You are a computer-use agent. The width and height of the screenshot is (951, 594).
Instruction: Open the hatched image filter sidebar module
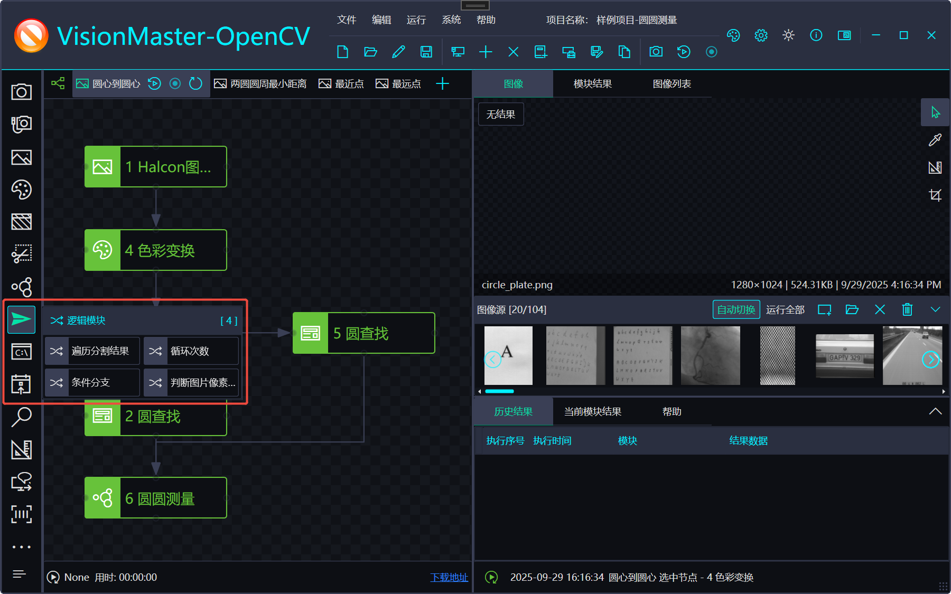(21, 222)
